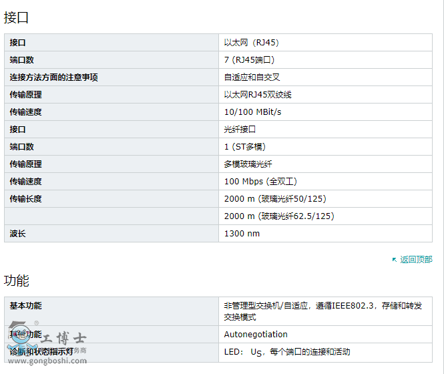
Task: Click the 100 Mbps（全双工）value
Action: pyautogui.click(x=260, y=182)
